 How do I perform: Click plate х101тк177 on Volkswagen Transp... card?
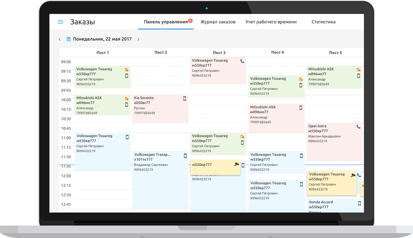click(143, 159)
